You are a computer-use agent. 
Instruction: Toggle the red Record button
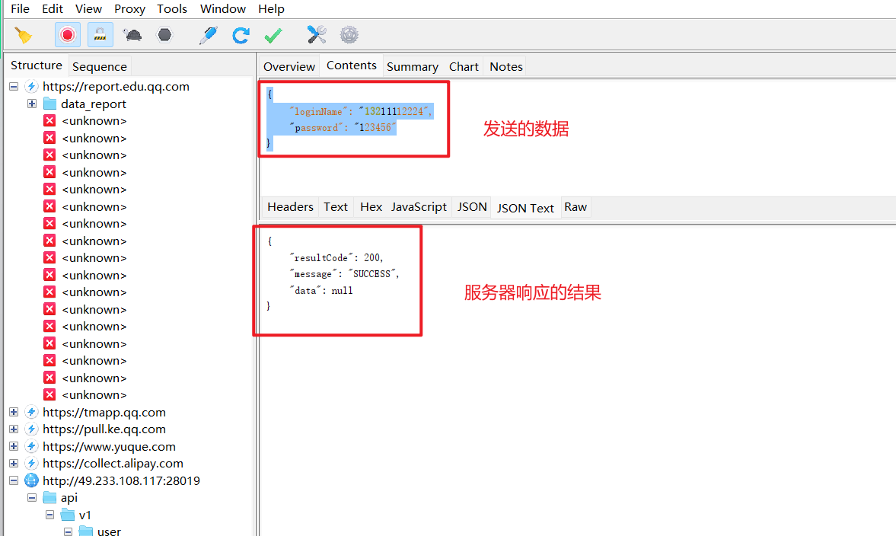(68, 36)
